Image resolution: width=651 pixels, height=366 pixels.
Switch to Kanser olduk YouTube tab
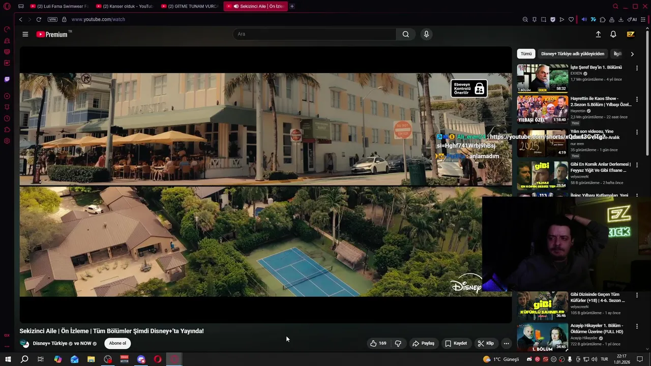pyautogui.click(x=125, y=6)
